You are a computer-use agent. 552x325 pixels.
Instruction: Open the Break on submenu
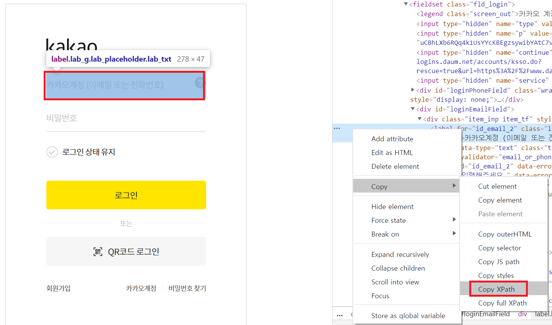tap(406, 234)
